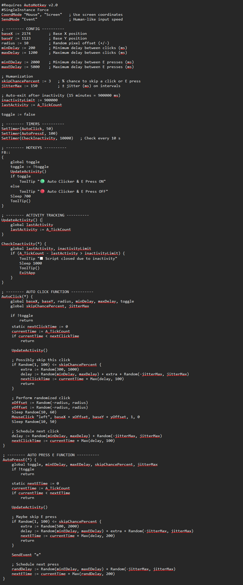The image size is (243, 585).
Task: Click the "CheckInactivity(*) {" function definition
Action: 24,244
